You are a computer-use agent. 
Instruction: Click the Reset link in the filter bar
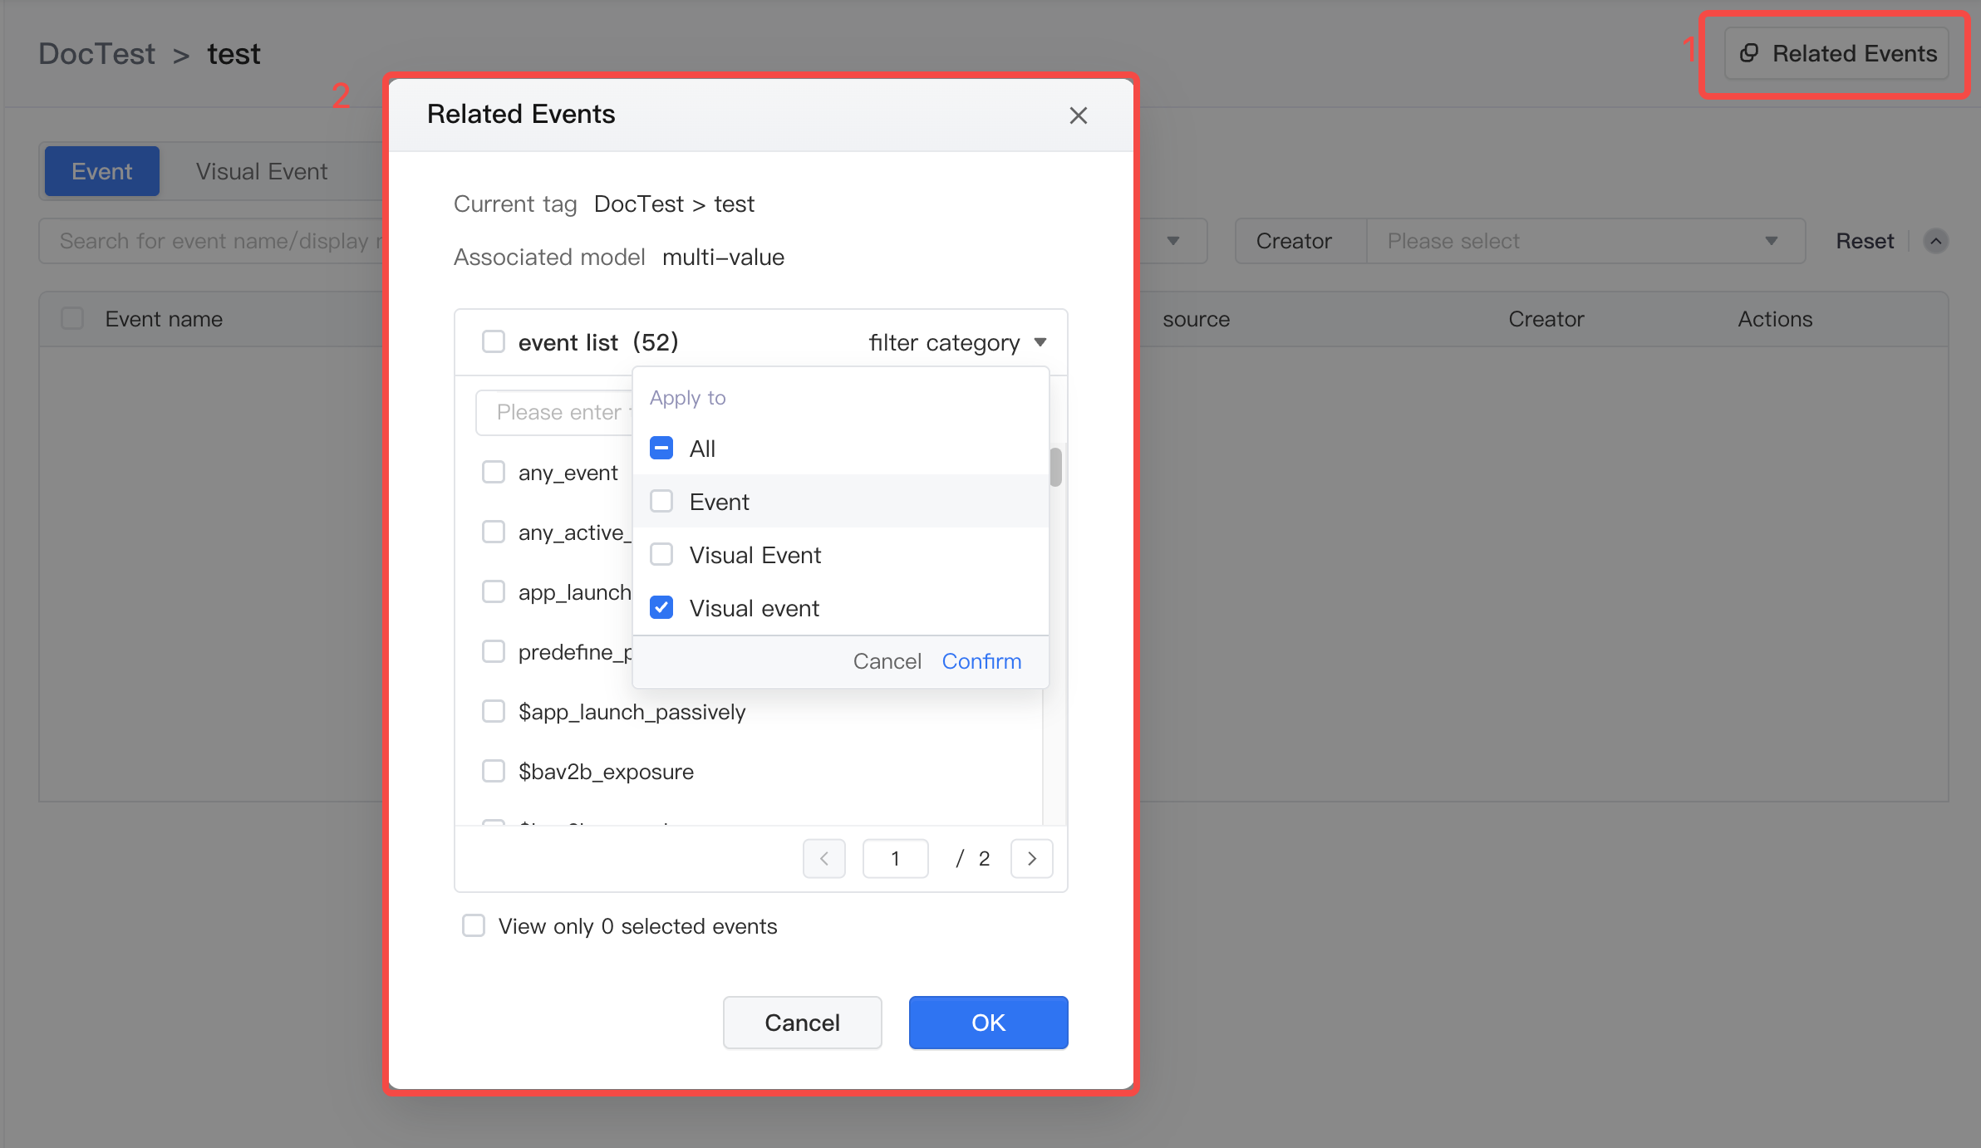tap(1865, 241)
